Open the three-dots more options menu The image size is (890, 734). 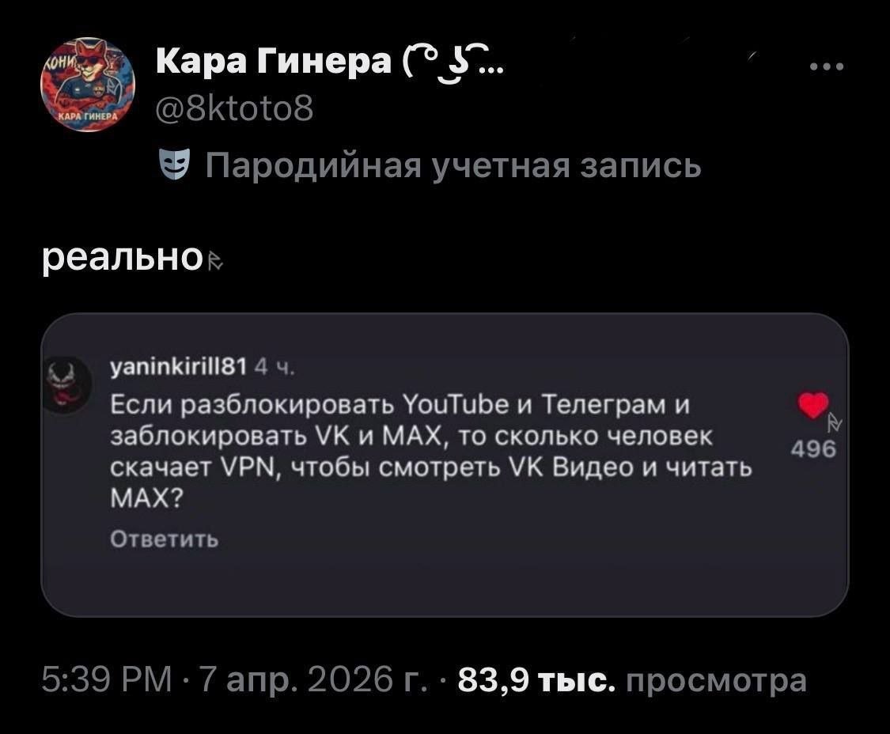coord(828,66)
